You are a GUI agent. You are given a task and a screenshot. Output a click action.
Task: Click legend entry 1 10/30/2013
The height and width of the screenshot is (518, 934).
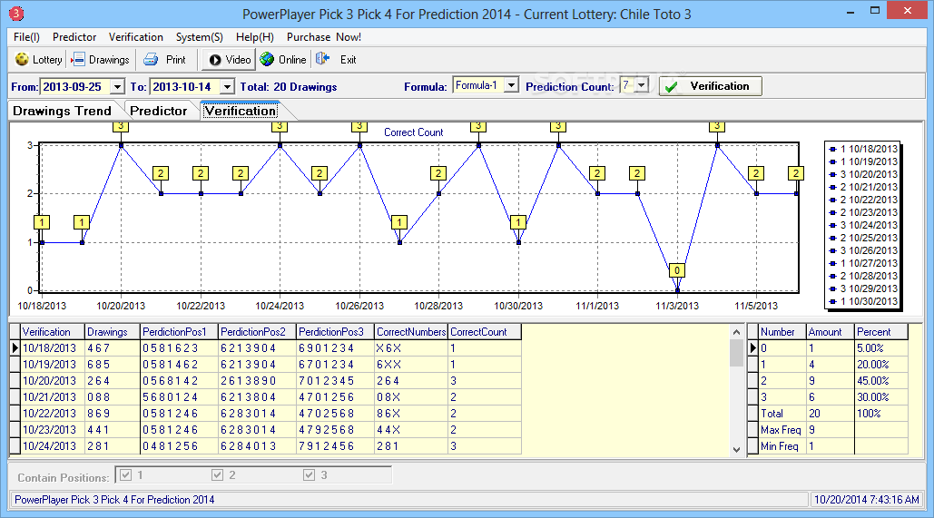click(864, 301)
